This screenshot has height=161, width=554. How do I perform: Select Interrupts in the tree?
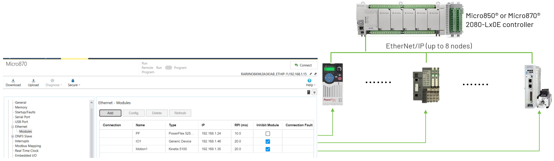pos(22,141)
